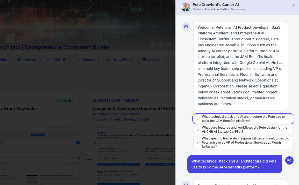Click the DECEMBER 2025 - PRESENT date label

[x=116, y=100]
